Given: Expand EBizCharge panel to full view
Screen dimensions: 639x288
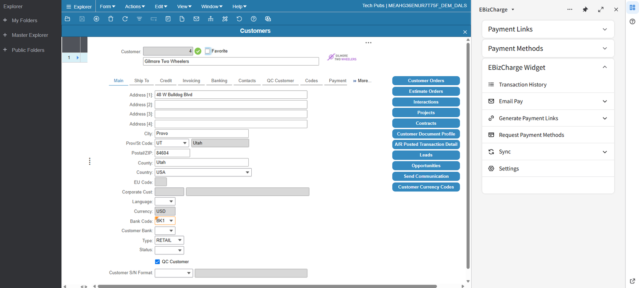Looking at the screenshot, I should pos(601,9).
